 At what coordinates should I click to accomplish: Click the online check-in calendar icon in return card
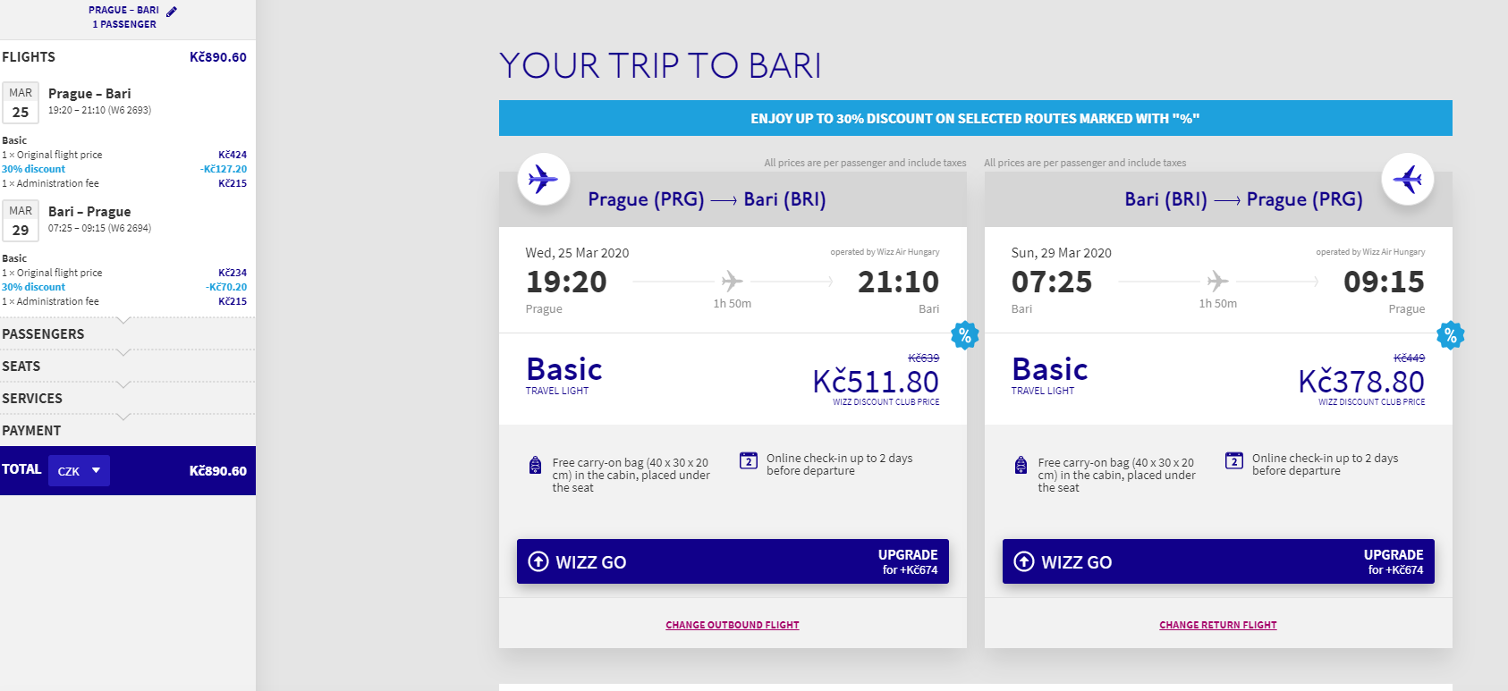[1234, 460]
